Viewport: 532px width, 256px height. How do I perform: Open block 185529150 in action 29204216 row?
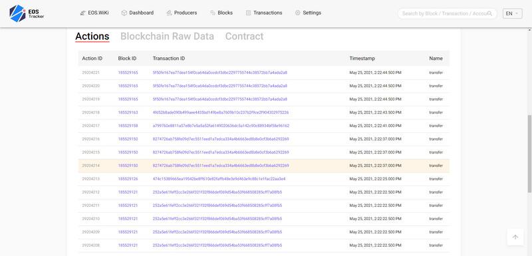[128, 139]
